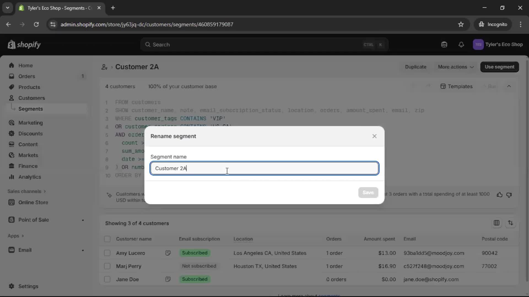Check the select-all customers checkbox
This screenshot has height=297, width=529.
coord(107,239)
